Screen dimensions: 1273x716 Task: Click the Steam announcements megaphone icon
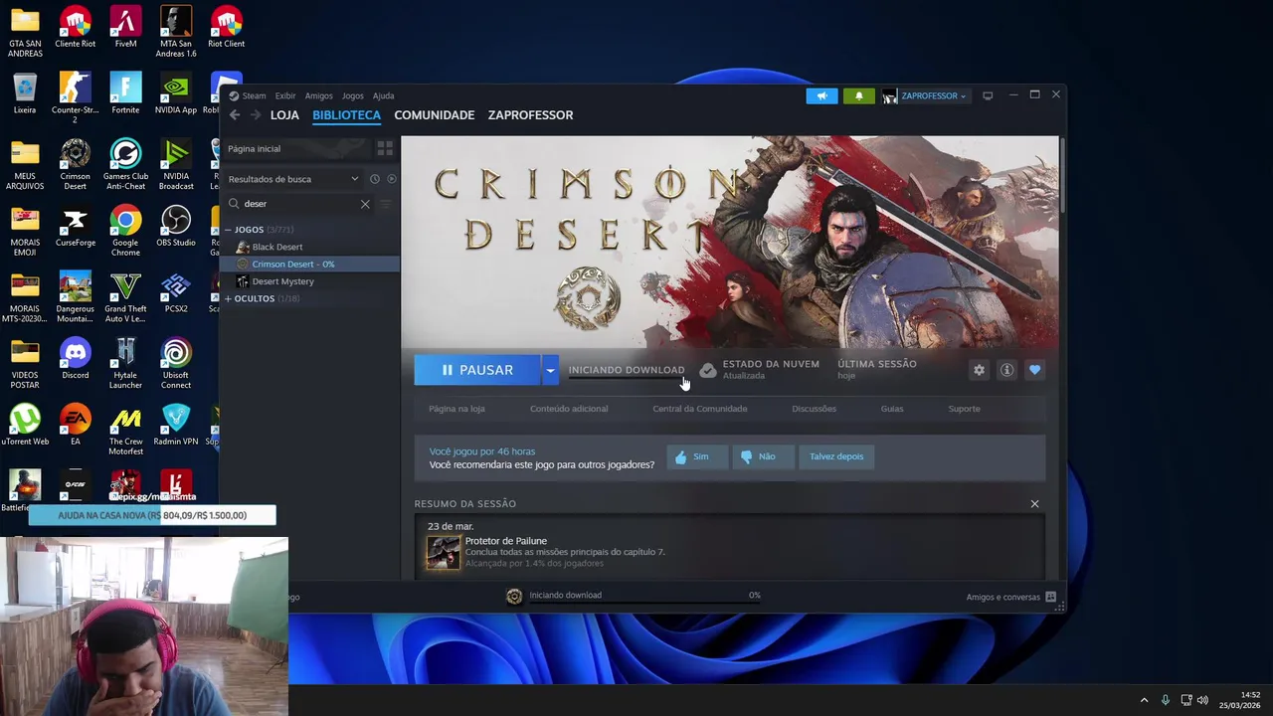click(821, 95)
